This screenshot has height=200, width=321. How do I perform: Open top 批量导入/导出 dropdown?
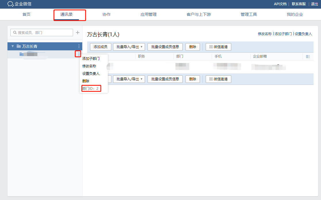129,47
